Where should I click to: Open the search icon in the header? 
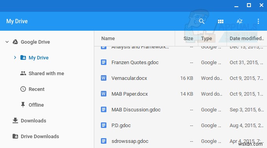click(201, 21)
